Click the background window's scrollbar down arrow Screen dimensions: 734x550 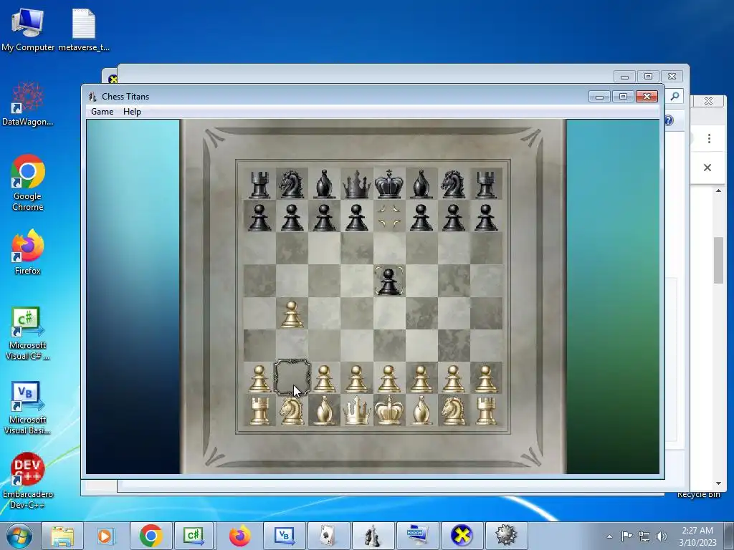point(718,483)
